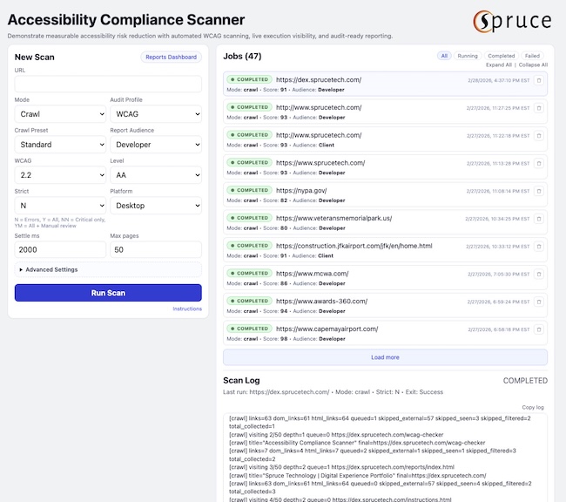Click the Jobs (47) heading

(242, 57)
